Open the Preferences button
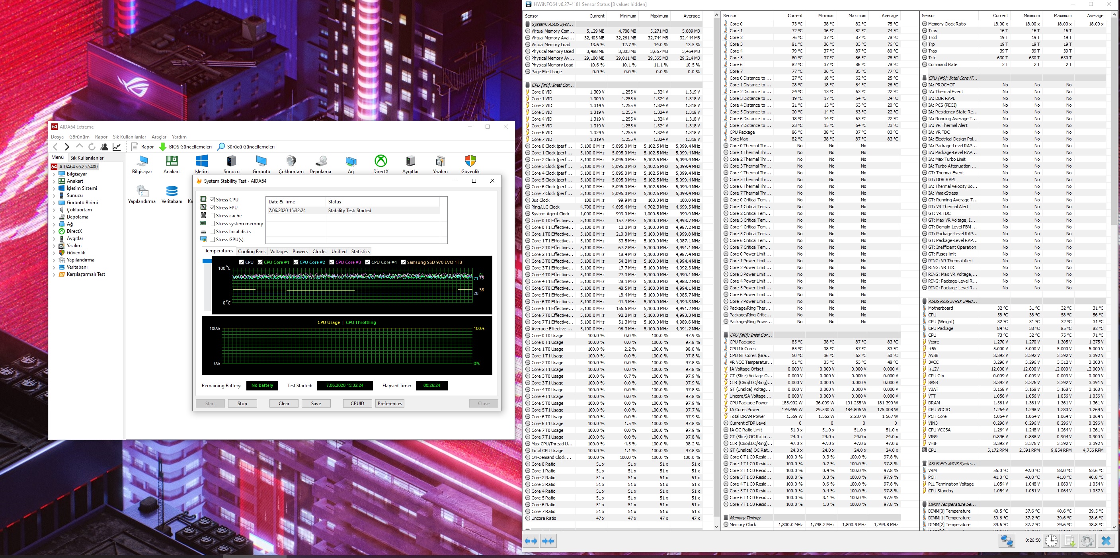The width and height of the screenshot is (1120, 558). (x=390, y=404)
